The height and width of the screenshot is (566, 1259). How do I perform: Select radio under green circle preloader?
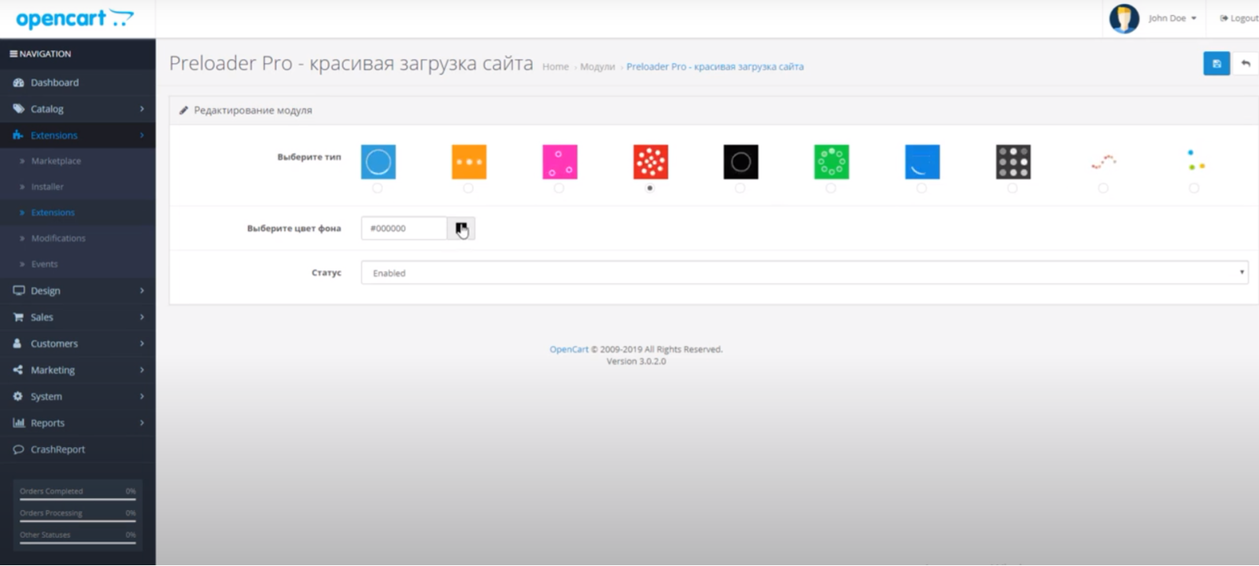point(831,189)
